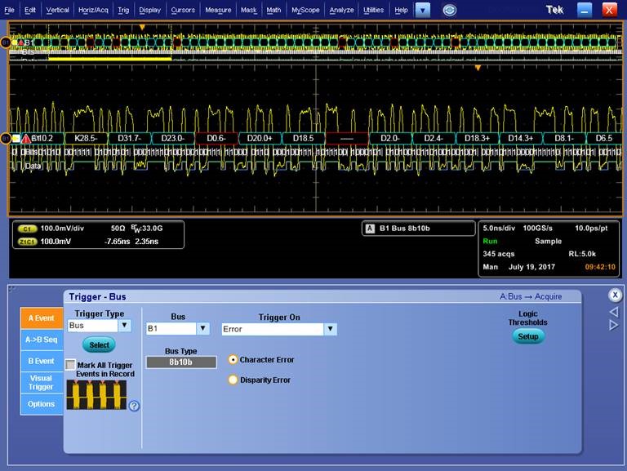Click the orange trigger position marker at top
The image size is (627, 471).
[142, 27]
